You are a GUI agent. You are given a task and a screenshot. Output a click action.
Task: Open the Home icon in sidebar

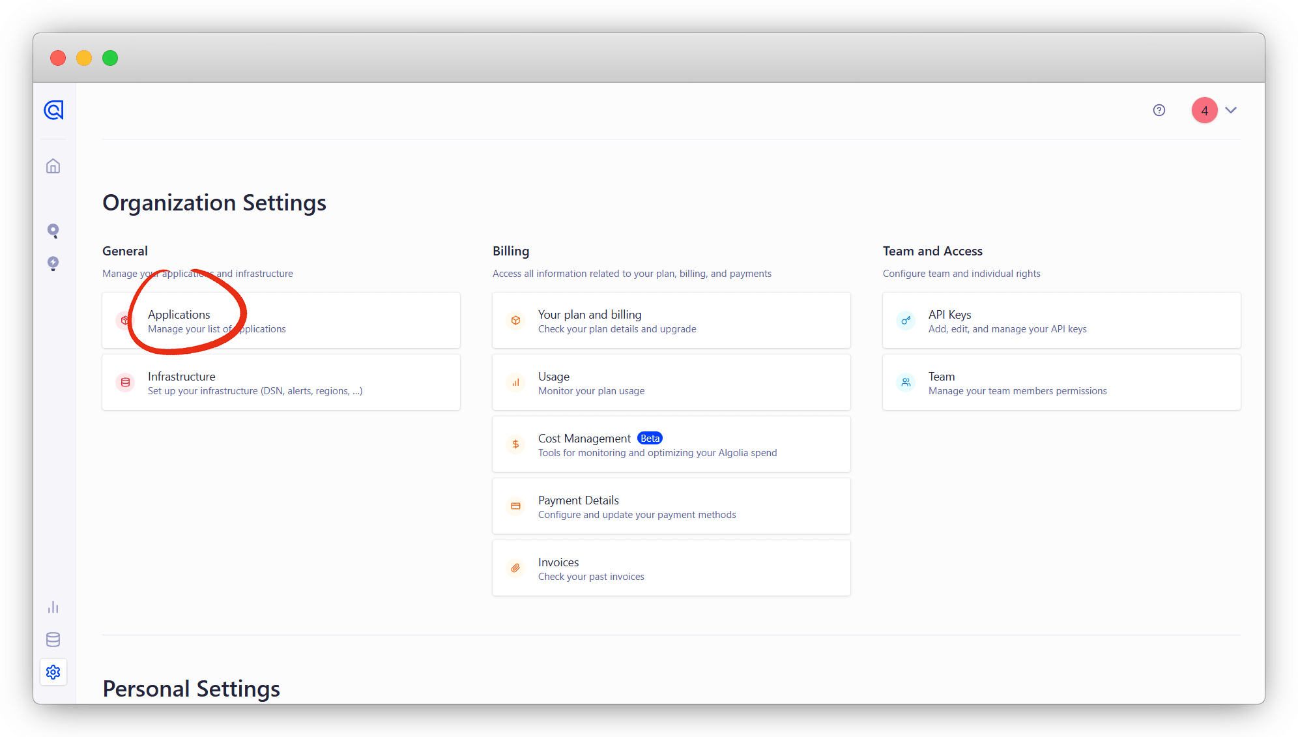click(53, 166)
